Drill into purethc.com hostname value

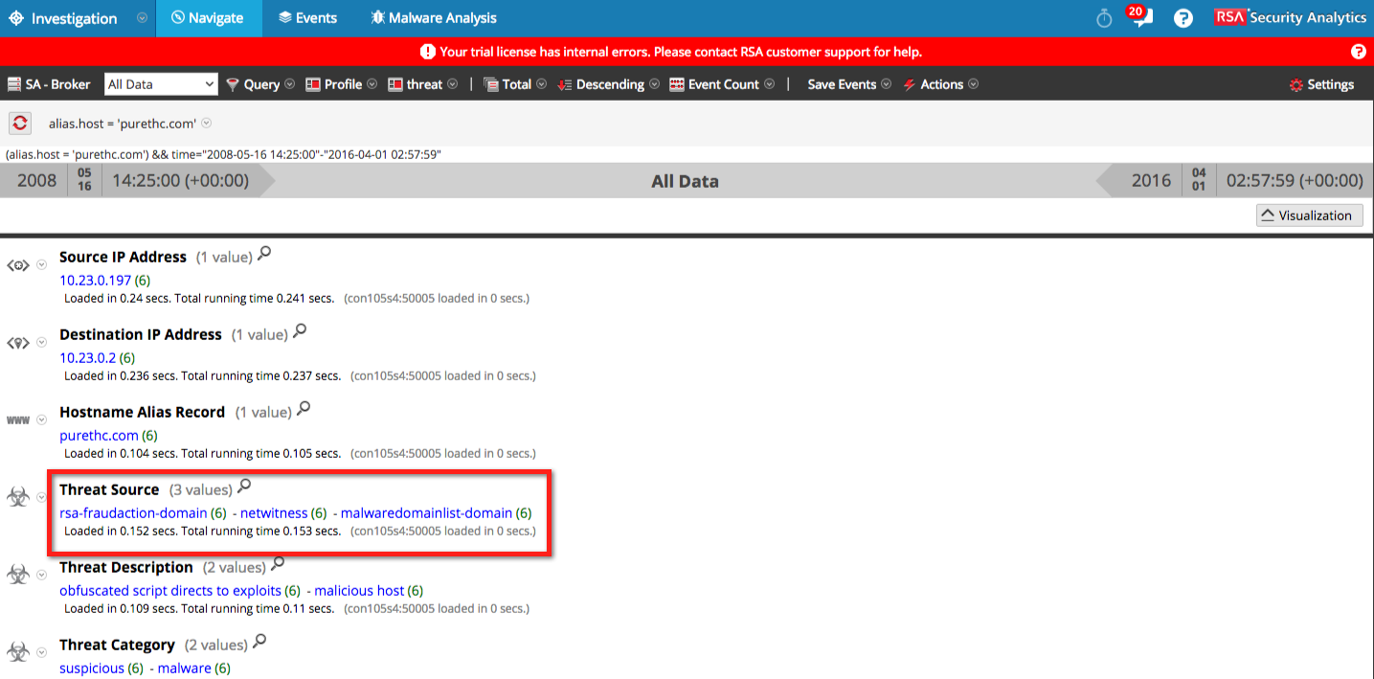click(x=99, y=435)
